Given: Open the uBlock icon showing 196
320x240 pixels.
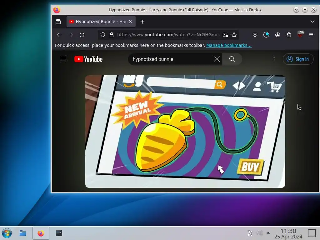Looking at the screenshot, I should 300,34.
